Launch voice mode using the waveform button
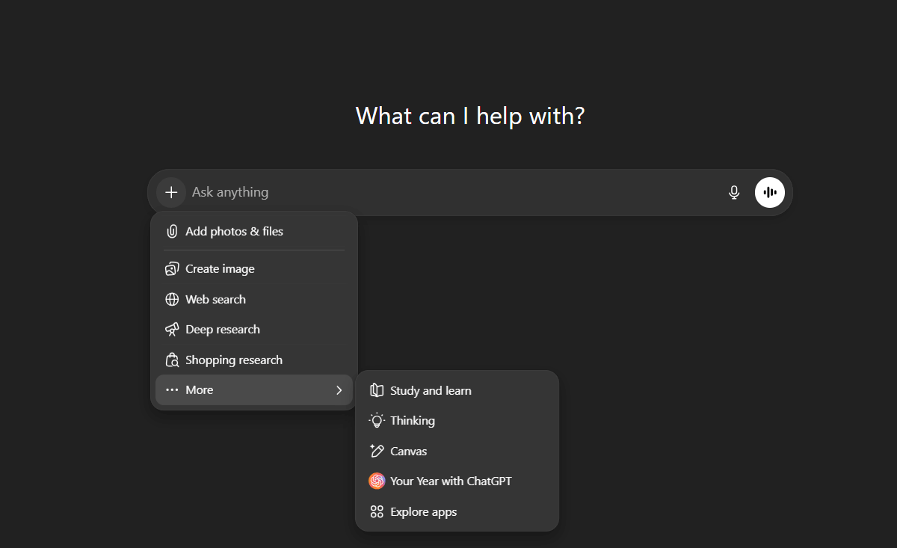Screen dimensions: 897x548 [770, 192]
